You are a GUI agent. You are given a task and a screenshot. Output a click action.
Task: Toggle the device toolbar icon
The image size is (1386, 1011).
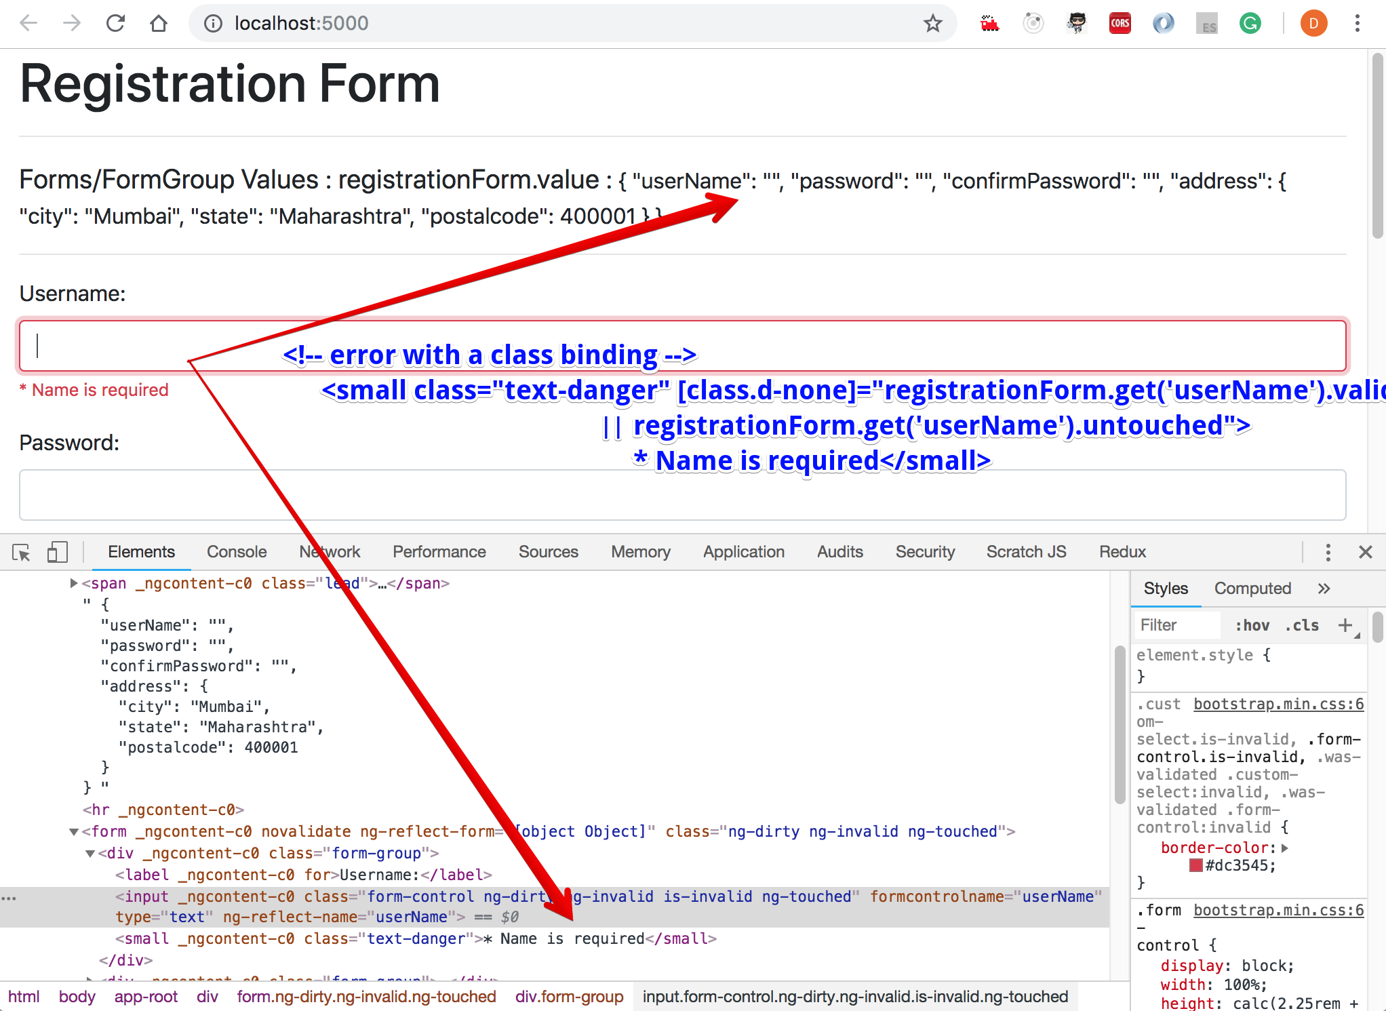click(58, 553)
